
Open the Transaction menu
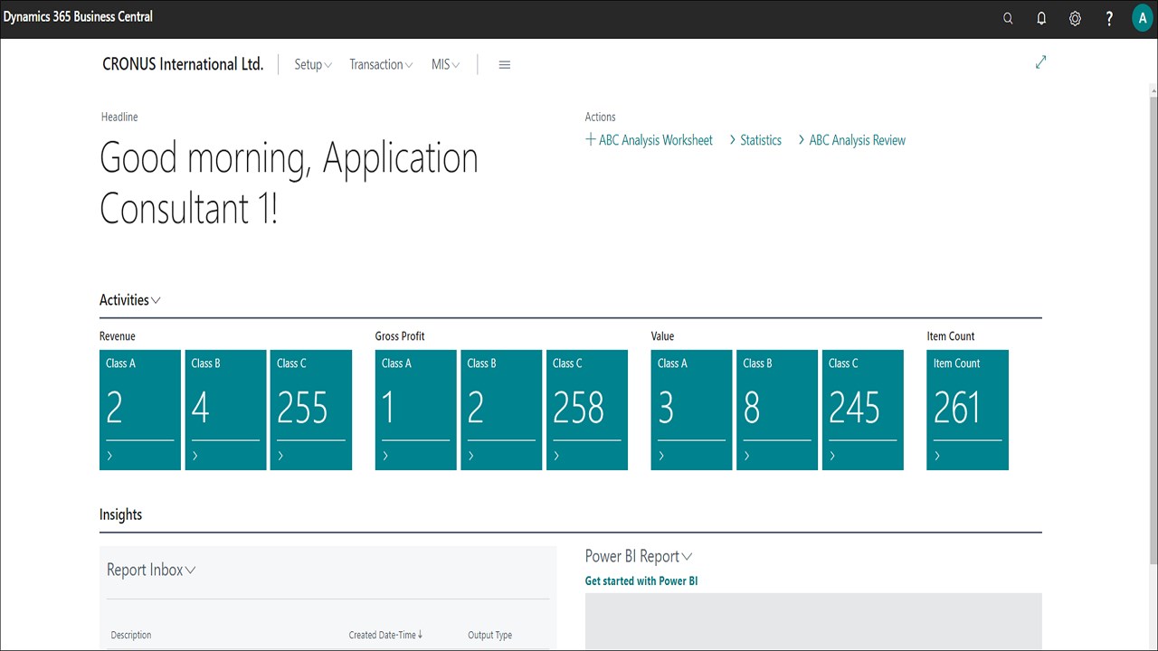pos(381,65)
